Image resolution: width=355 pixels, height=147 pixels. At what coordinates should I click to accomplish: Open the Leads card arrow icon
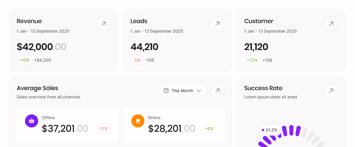pyautogui.click(x=217, y=24)
